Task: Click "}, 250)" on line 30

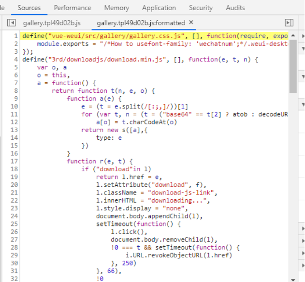Action: [124, 263]
